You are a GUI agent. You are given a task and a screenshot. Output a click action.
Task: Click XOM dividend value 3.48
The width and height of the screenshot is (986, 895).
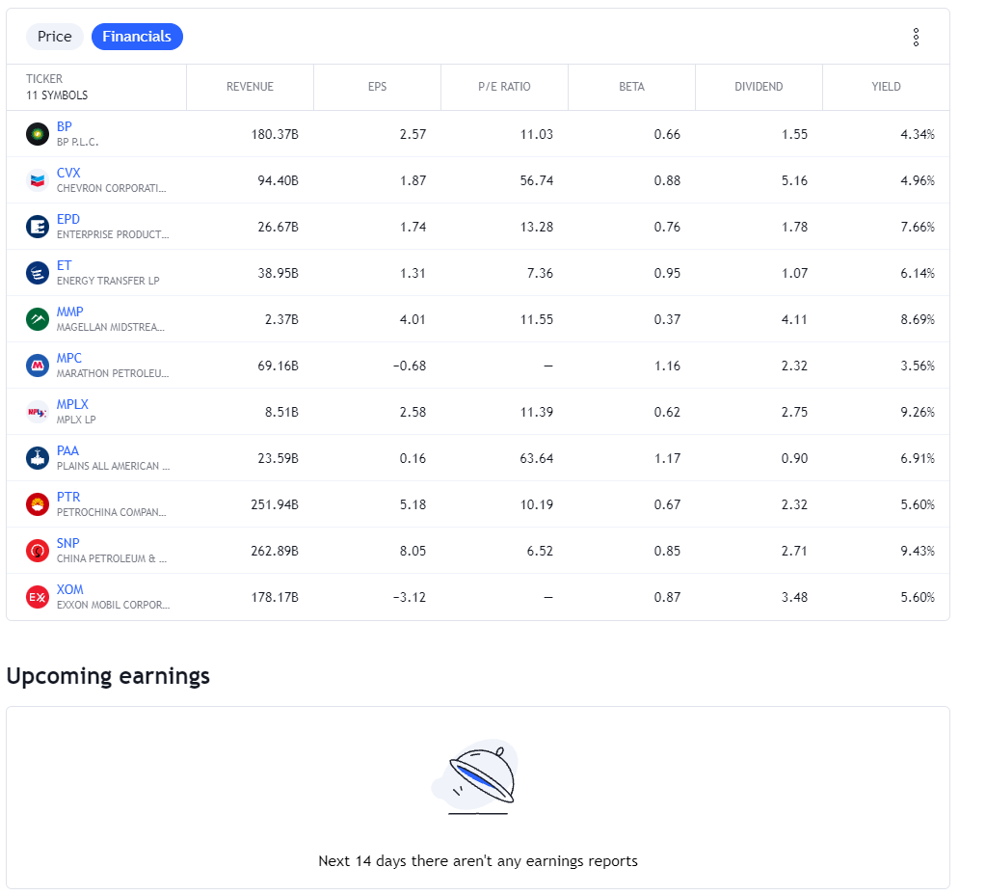tap(794, 597)
